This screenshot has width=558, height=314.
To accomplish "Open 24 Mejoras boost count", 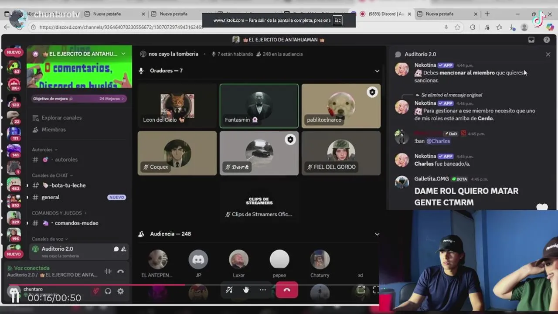I will [x=112, y=99].
